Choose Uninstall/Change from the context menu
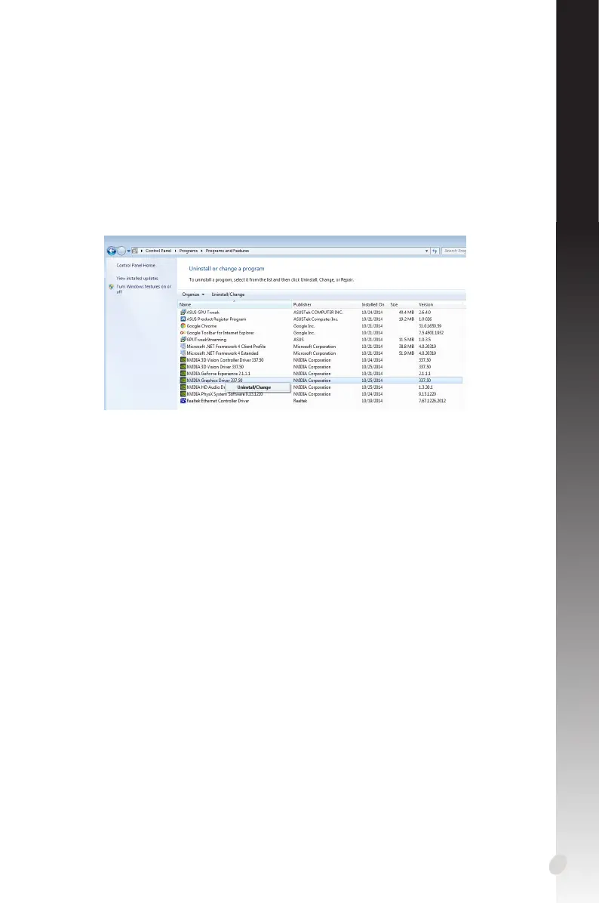 (x=253, y=387)
